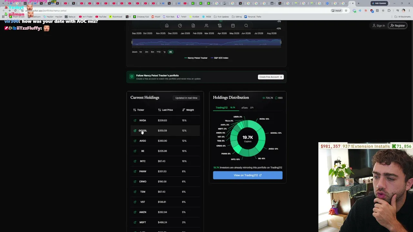
Task: Click View on Trading212 button
Action: point(248,175)
